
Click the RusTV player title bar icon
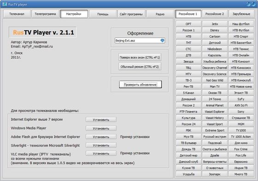pos(5,4)
